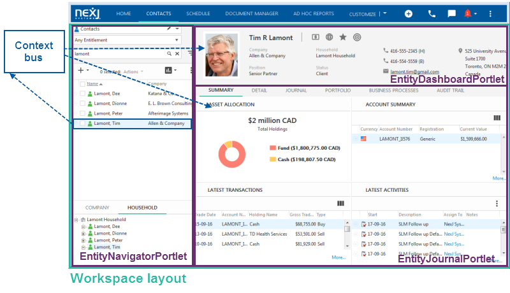
Task: Tick the checkbox next to Lamont, Peter
Action: 82,113
